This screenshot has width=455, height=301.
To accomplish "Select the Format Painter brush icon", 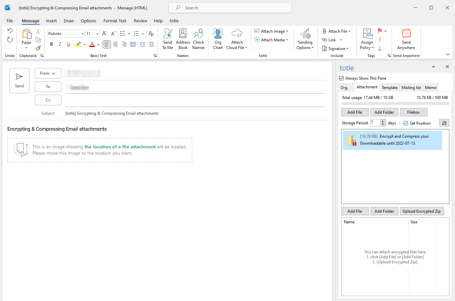I will coord(38,48).
